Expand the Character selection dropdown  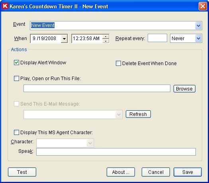click(90, 143)
